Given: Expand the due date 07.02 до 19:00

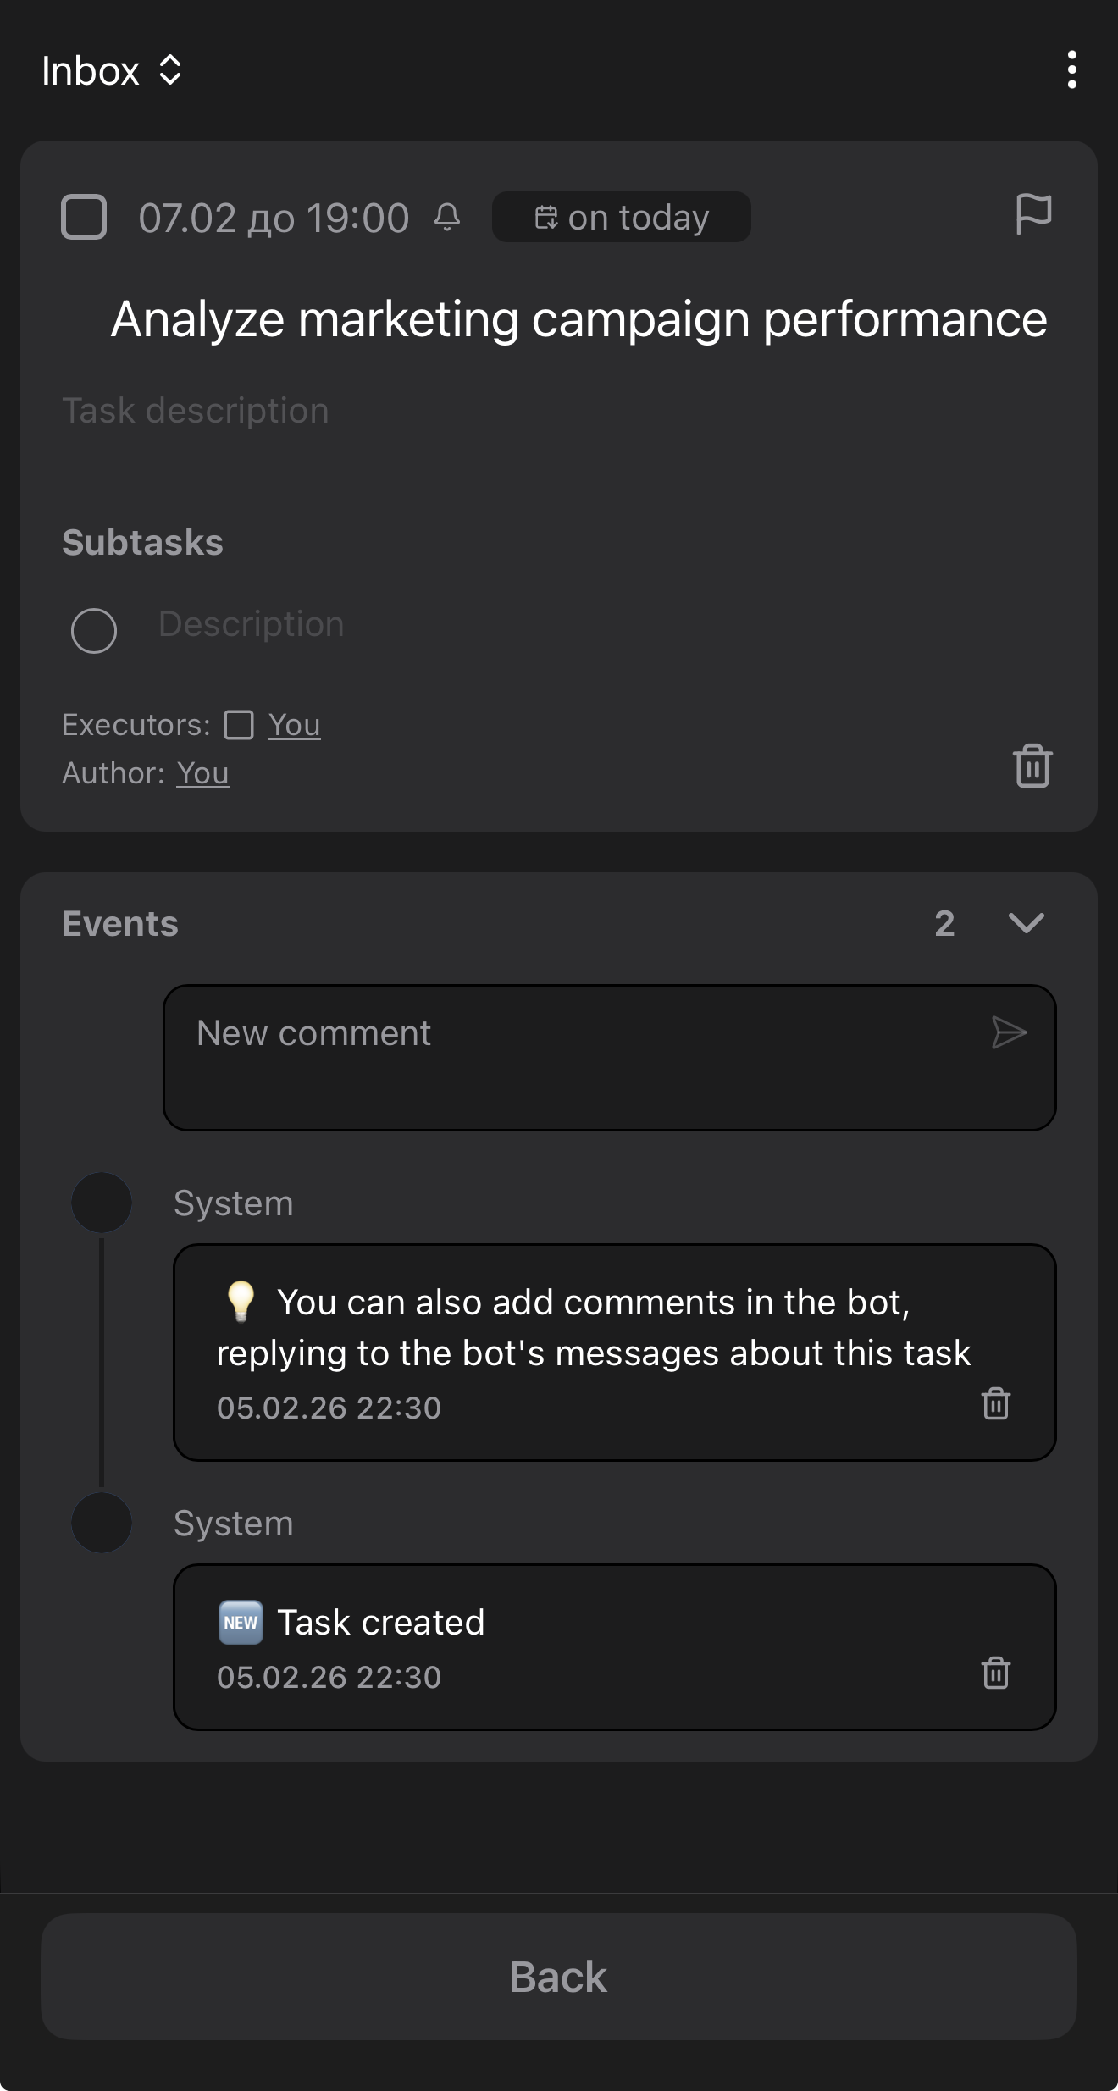Looking at the screenshot, I should 273,217.
